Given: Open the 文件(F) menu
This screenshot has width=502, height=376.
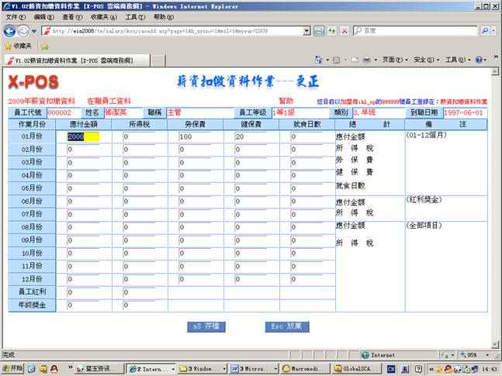Looking at the screenshot, I should [x=16, y=16].
